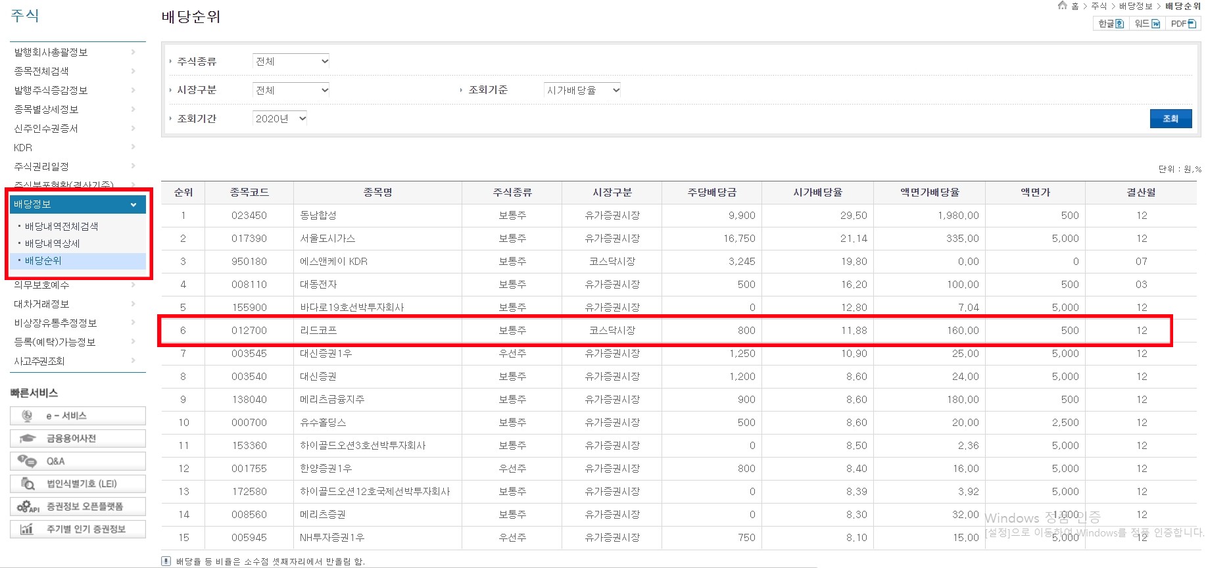The width and height of the screenshot is (1206, 568).
Task: Click 종목코드 023450 cell
Action: [x=249, y=216]
